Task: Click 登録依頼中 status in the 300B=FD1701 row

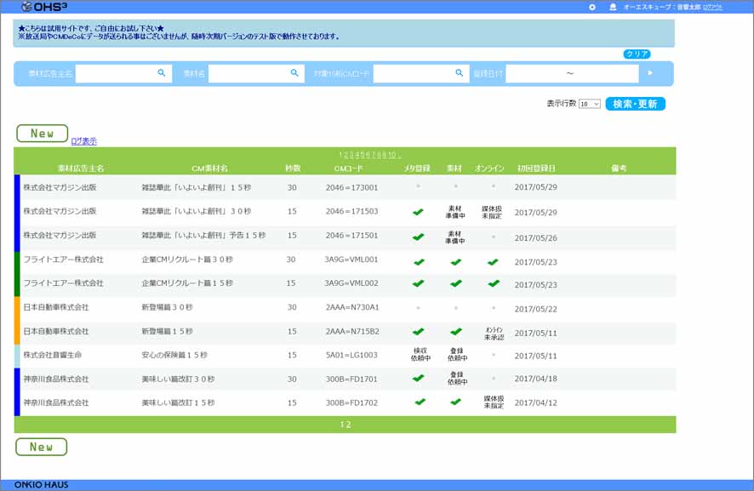Action: pos(457,378)
